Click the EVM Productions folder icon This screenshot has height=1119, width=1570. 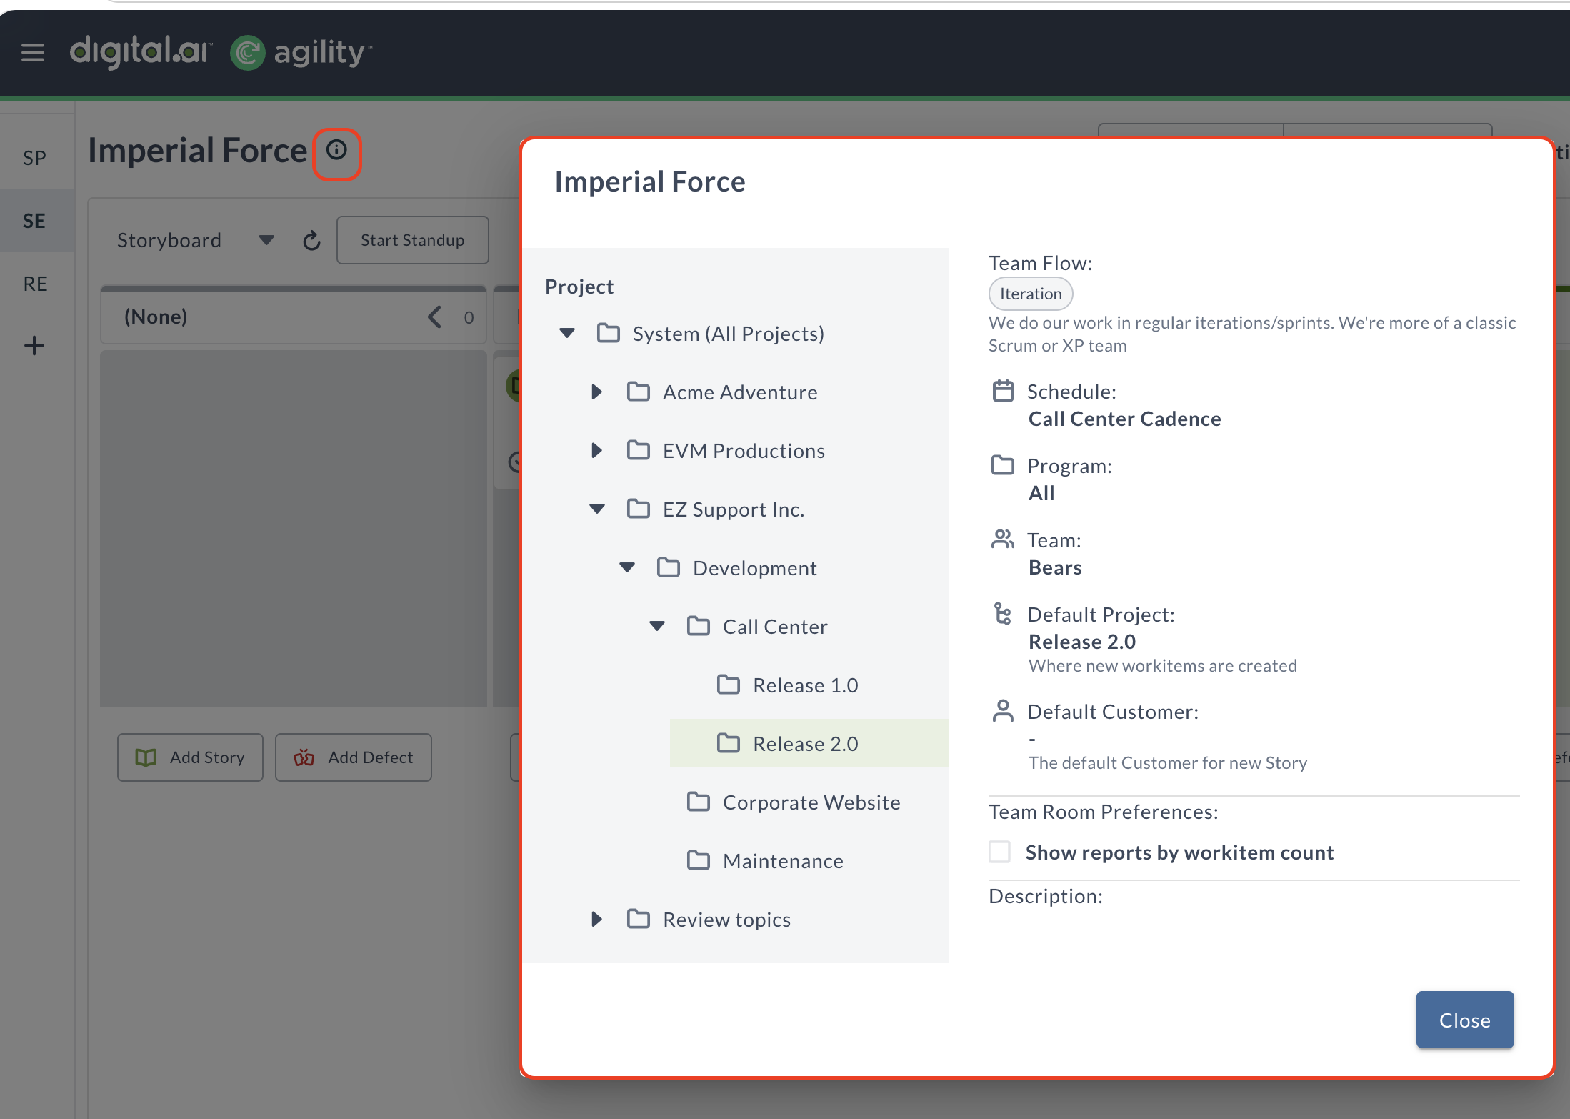[x=639, y=450]
